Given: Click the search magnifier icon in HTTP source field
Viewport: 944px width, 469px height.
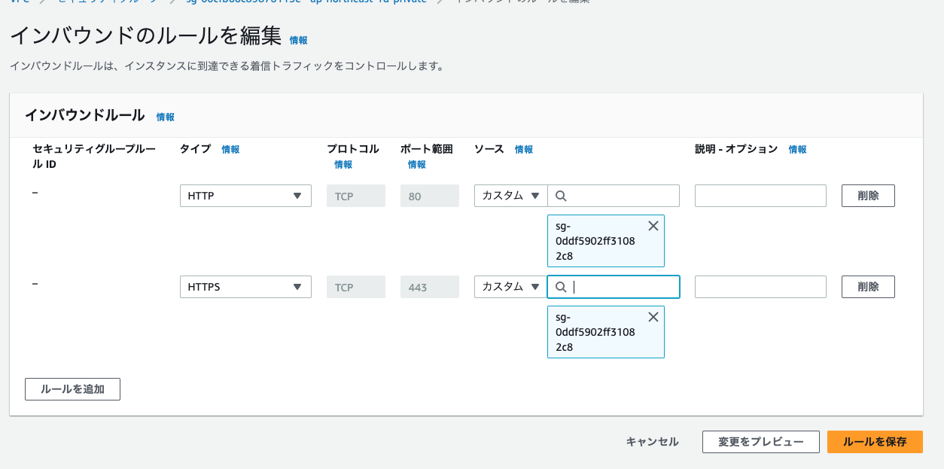Looking at the screenshot, I should pos(561,196).
